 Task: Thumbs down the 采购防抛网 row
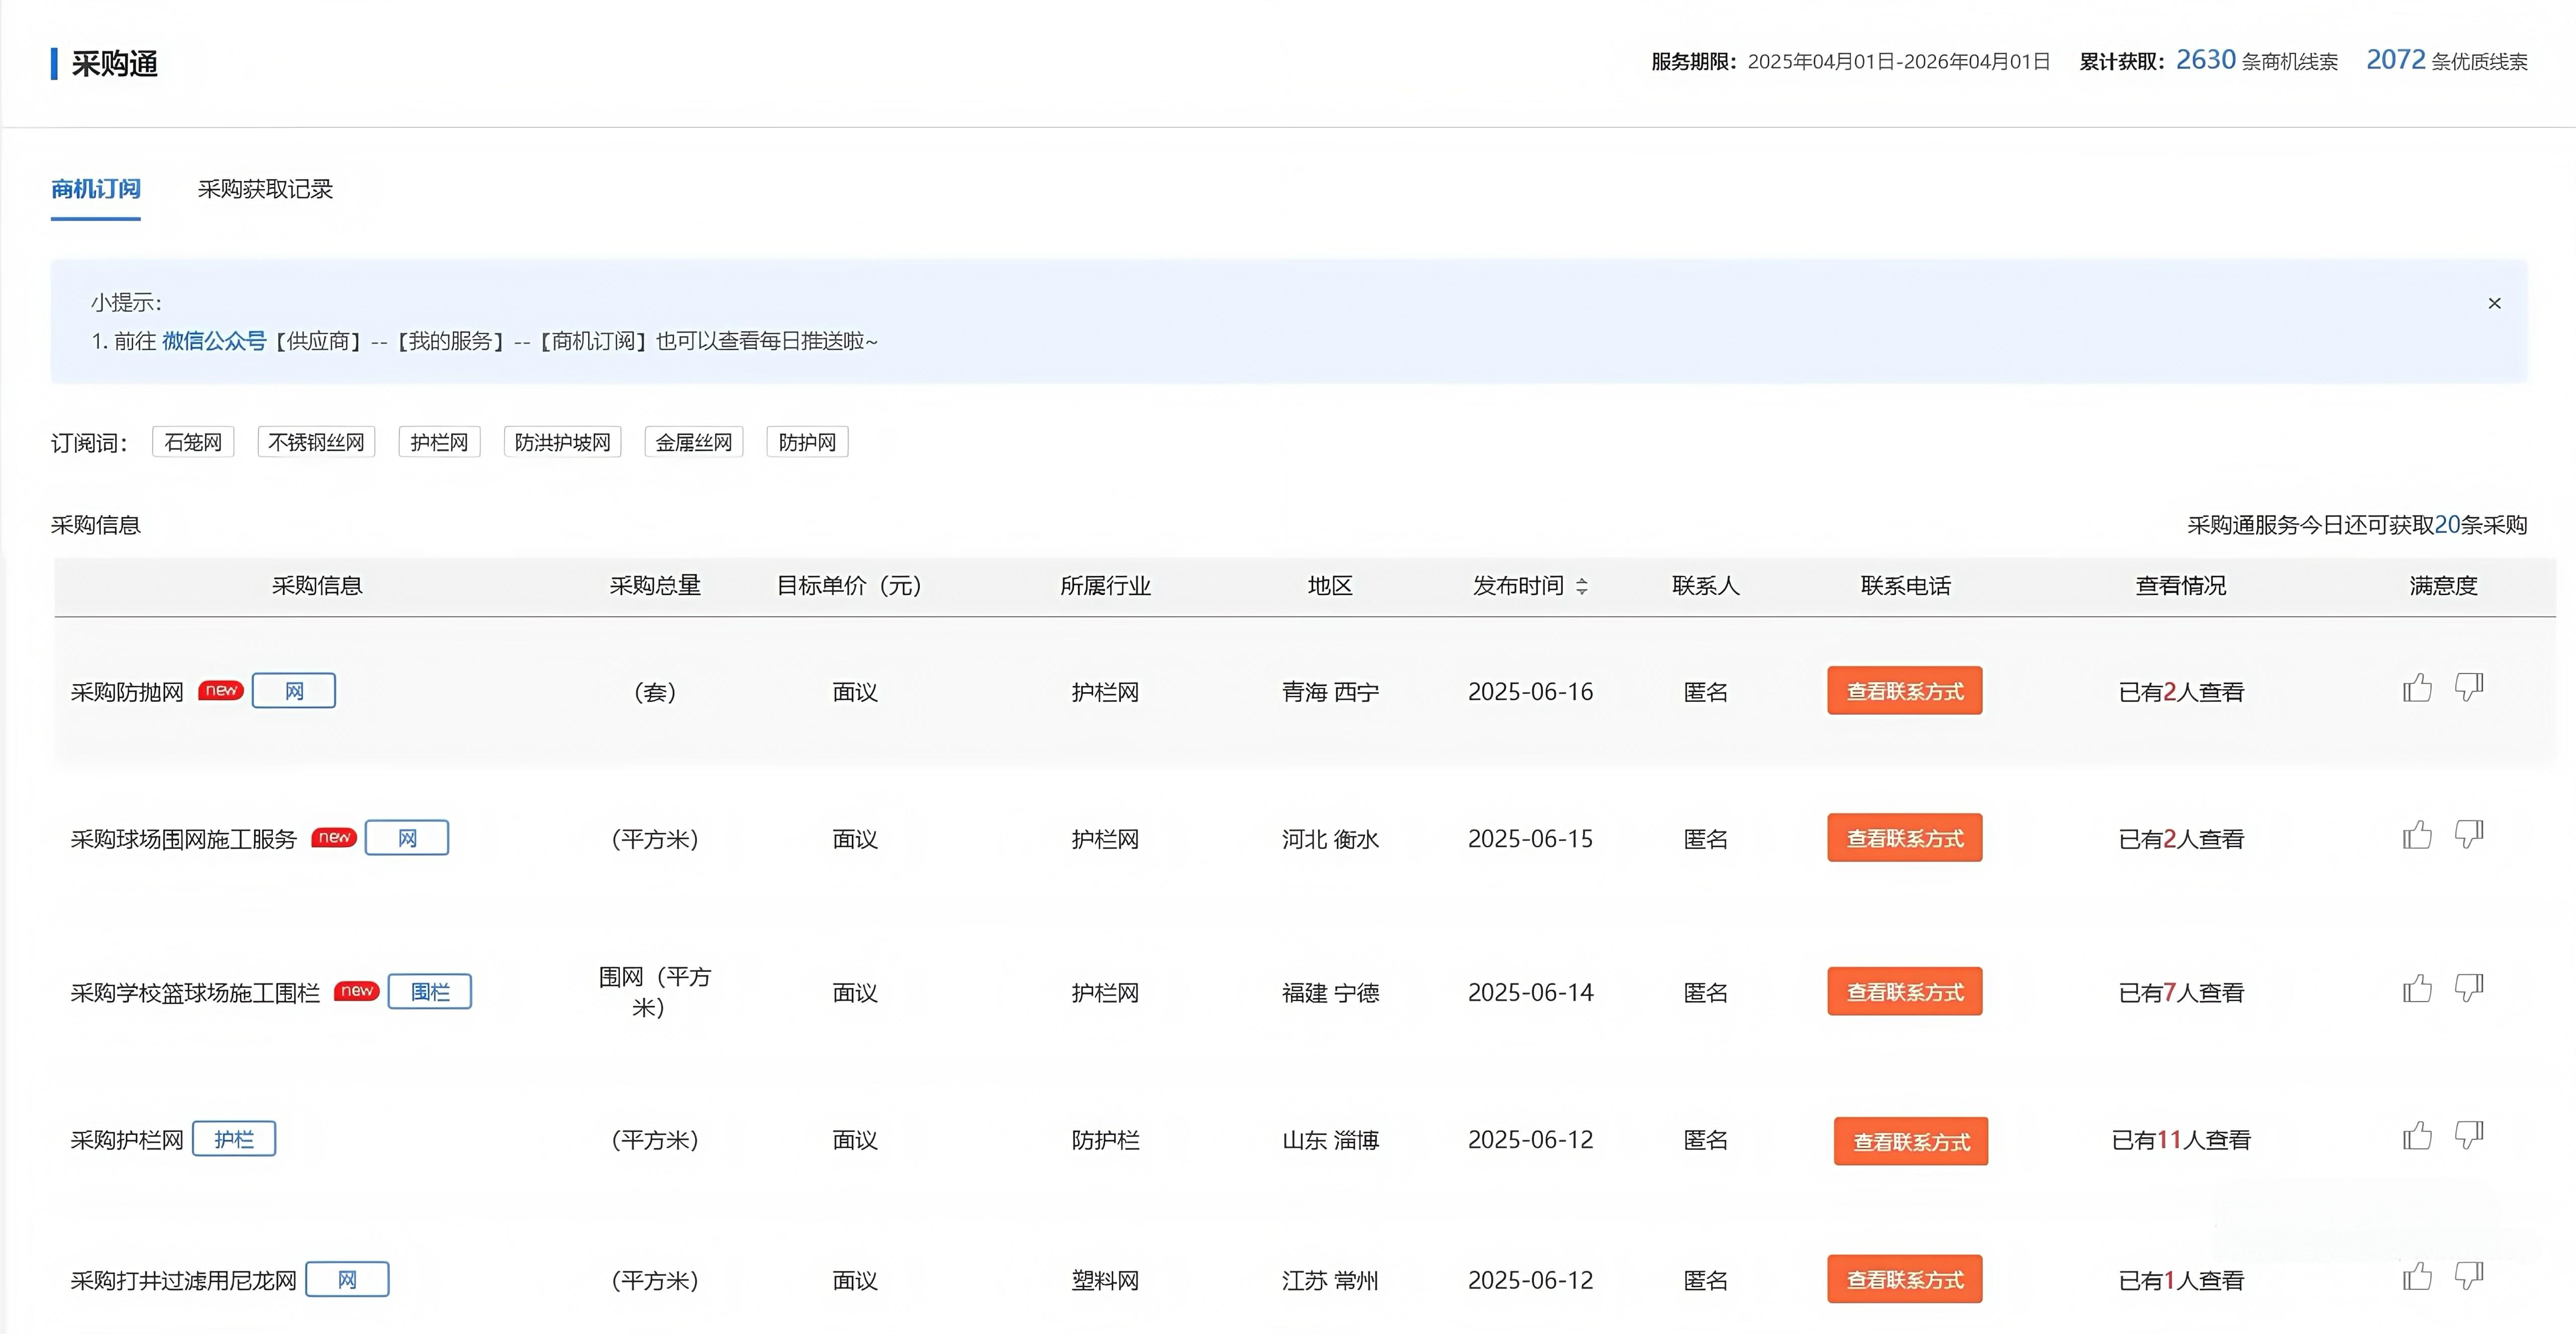[2469, 688]
